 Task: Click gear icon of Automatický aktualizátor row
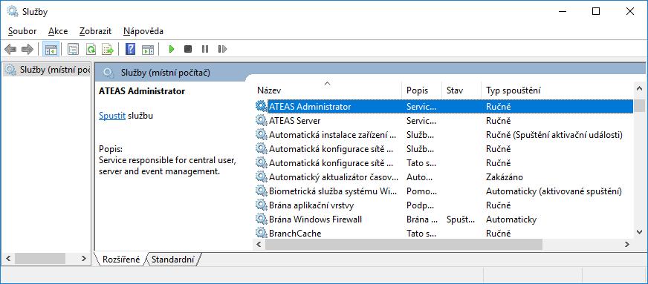pos(261,176)
